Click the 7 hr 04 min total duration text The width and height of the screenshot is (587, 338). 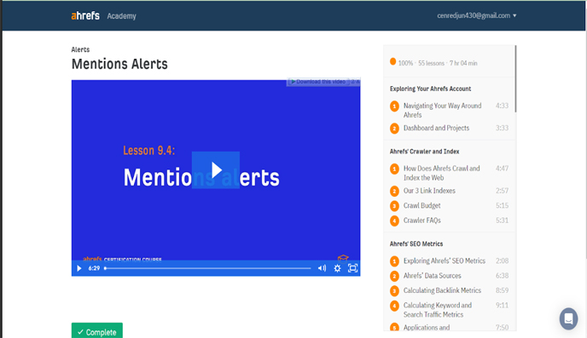pos(463,63)
